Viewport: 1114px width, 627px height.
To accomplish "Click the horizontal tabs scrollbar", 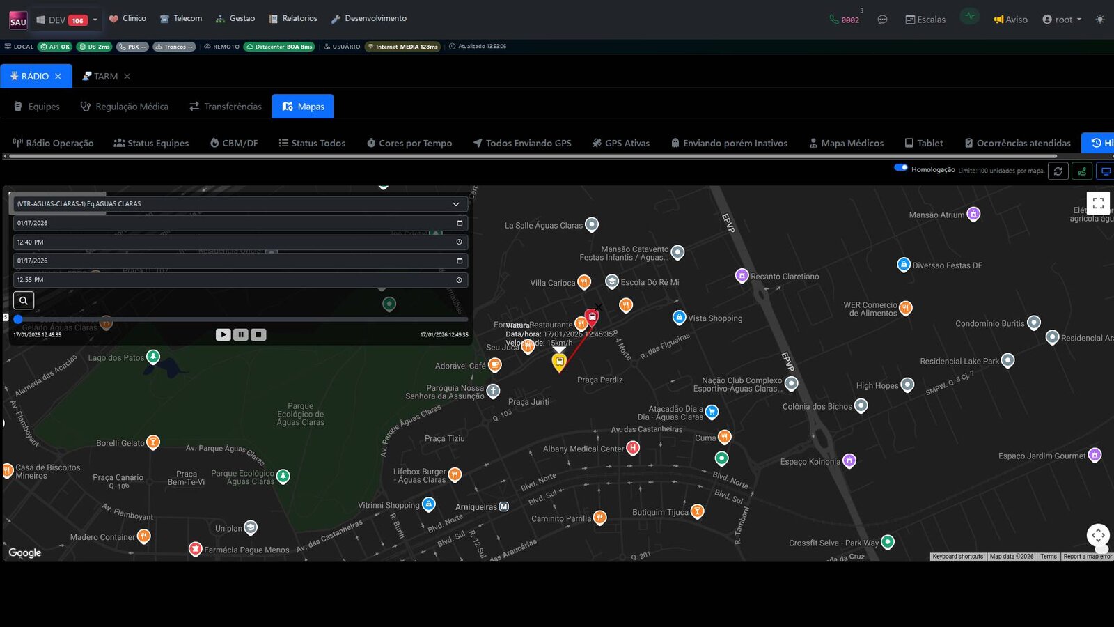I will [x=533, y=156].
